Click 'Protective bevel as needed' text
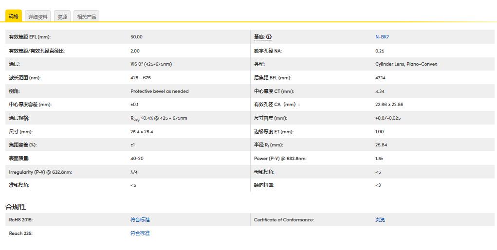Image resolution: width=497 pixels, height=250 pixels. (160, 91)
